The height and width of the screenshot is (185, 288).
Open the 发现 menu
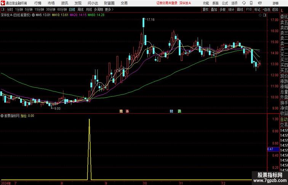[78, 3]
